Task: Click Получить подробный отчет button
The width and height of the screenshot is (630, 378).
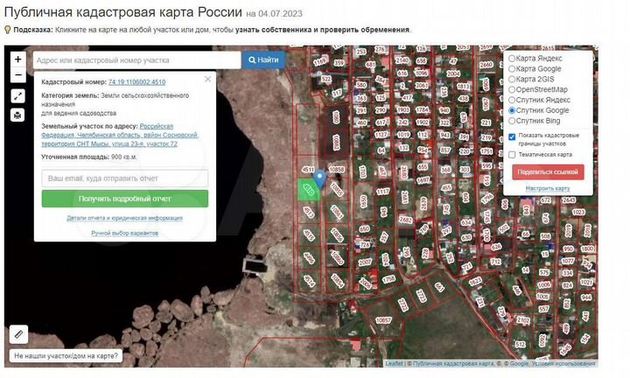Action: click(125, 199)
